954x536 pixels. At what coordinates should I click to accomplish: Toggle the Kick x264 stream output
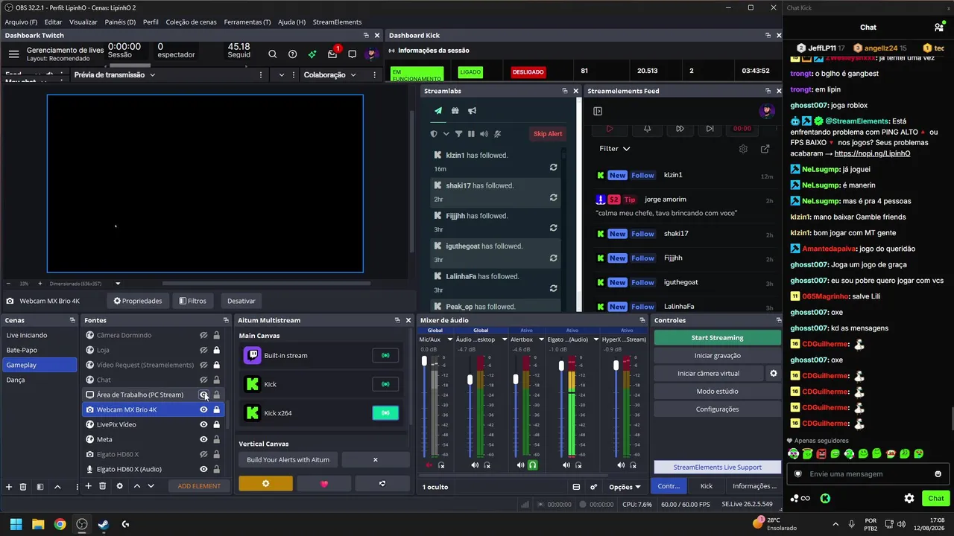pos(385,412)
